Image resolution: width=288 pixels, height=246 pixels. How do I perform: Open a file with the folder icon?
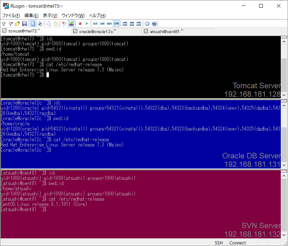click(x=17, y=24)
